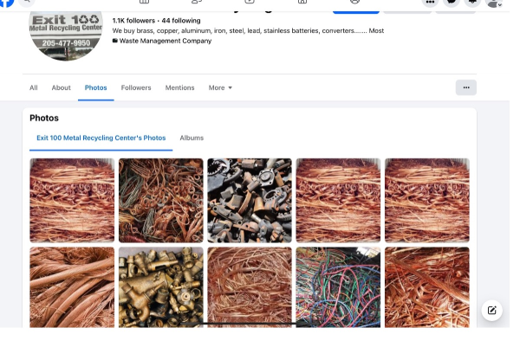Open the brass valves and fittings photo
The height and width of the screenshot is (360, 520).
click(x=160, y=287)
